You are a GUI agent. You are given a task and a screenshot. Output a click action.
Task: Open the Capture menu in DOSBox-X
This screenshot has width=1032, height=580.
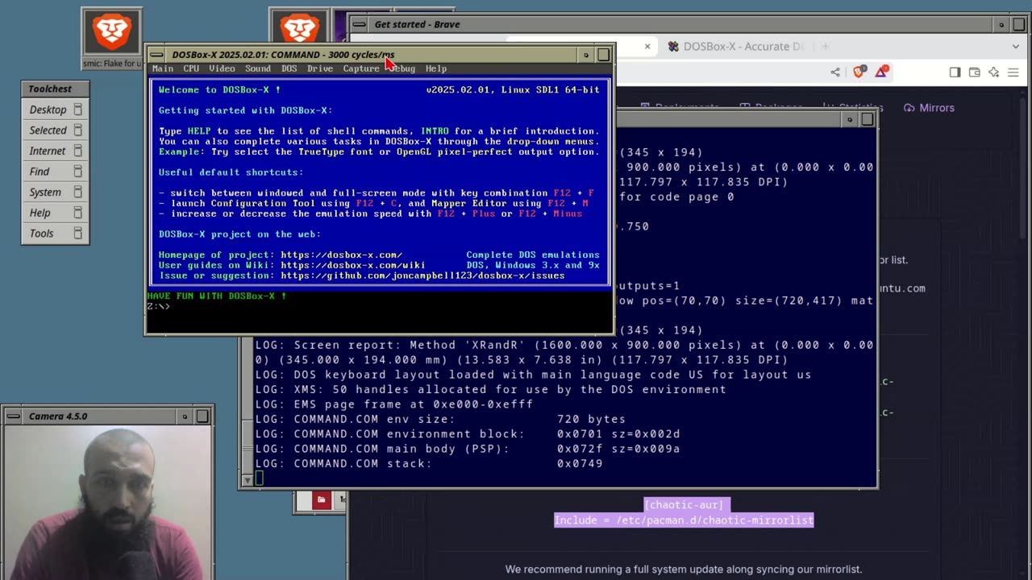tap(361, 68)
